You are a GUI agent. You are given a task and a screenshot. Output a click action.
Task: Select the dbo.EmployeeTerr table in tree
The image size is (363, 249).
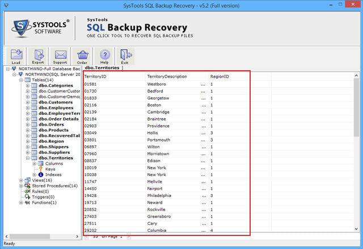(59, 113)
